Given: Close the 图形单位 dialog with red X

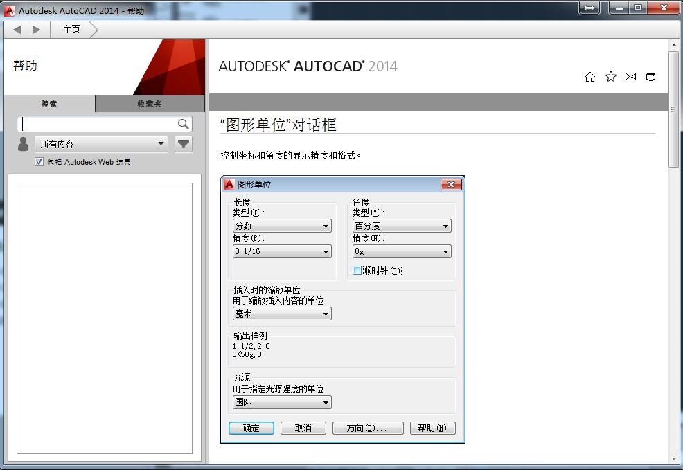Looking at the screenshot, I should (451, 185).
